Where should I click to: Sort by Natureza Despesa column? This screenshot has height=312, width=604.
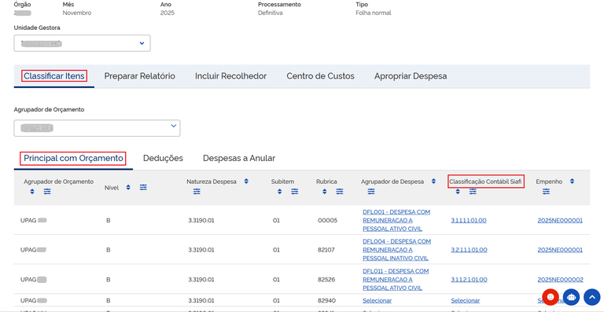coord(246,182)
